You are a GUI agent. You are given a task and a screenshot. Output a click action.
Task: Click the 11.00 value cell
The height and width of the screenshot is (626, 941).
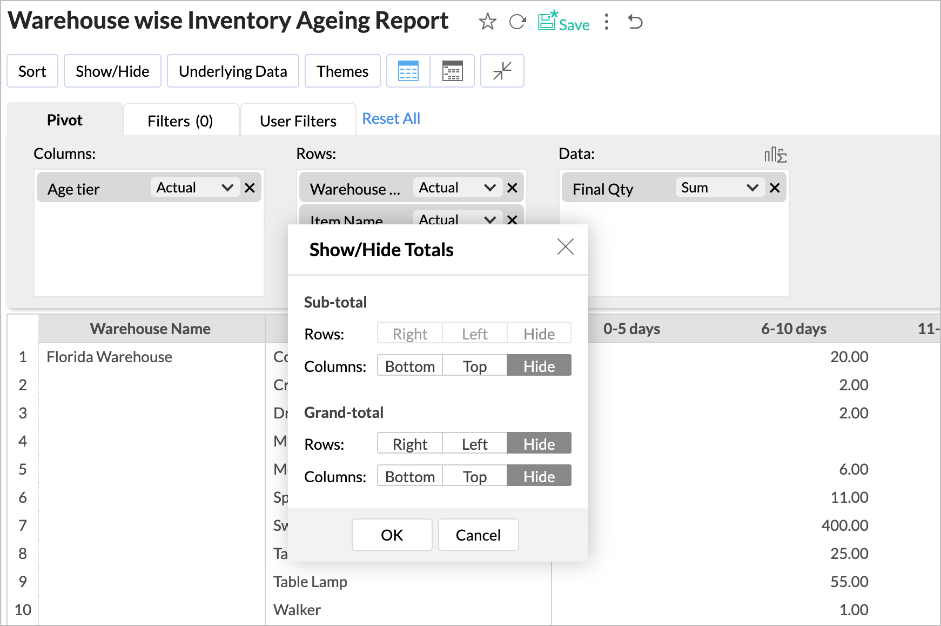pos(849,497)
